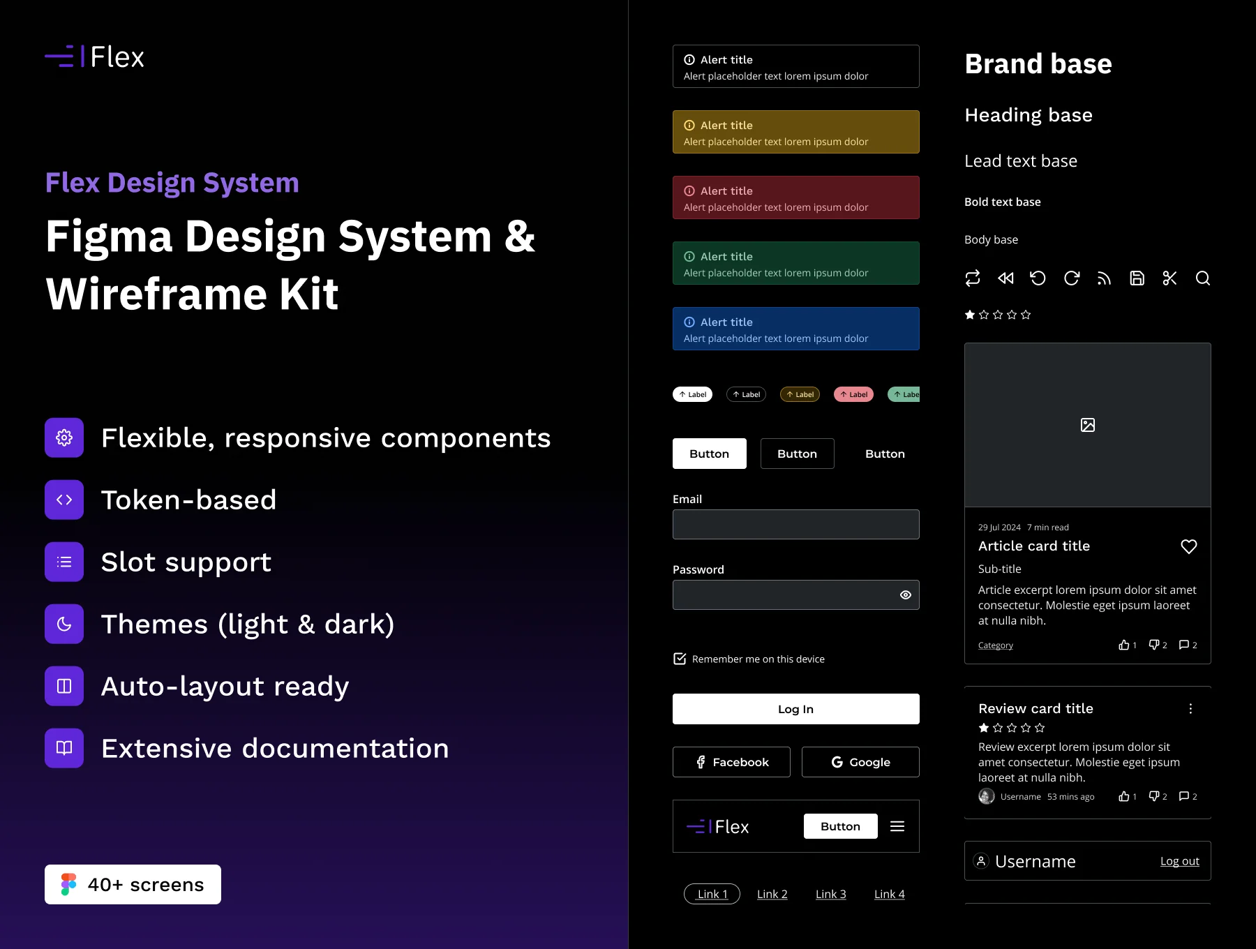Click the repeat loop icon
This screenshot has height=949, width=1256.
pyautogui.click(x=972, y=278)
